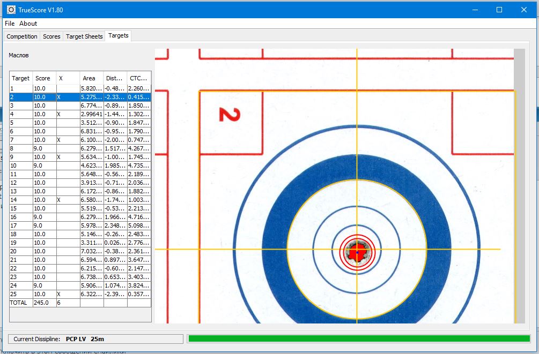Click the green progress bar
The width and height of the screenshot is (539, 354).
coord(359,338)
